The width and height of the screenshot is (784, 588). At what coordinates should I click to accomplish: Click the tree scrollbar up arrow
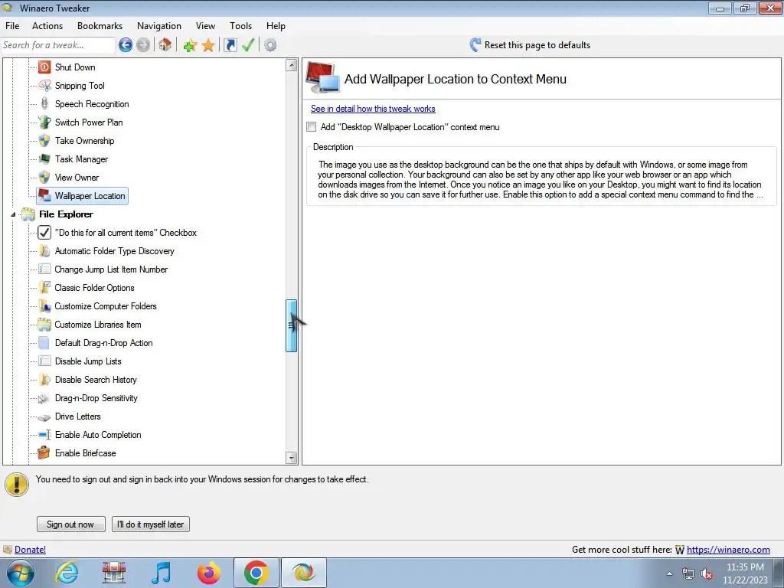pos(292,65)
